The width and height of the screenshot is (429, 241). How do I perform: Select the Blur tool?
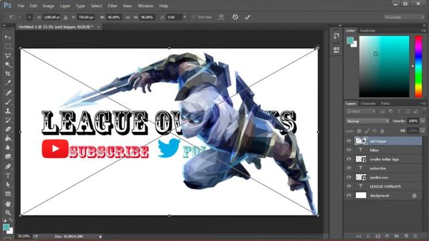[8, 147]
